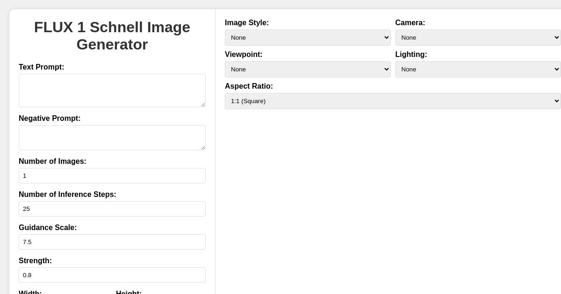Click the Guidance Scale input showing 7.5

click(x=112, y=242)
